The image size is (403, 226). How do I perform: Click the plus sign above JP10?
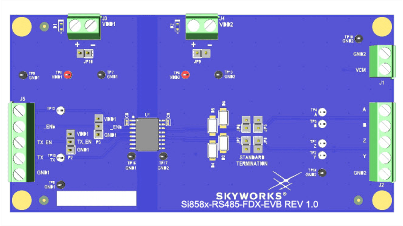coord(77,45)
